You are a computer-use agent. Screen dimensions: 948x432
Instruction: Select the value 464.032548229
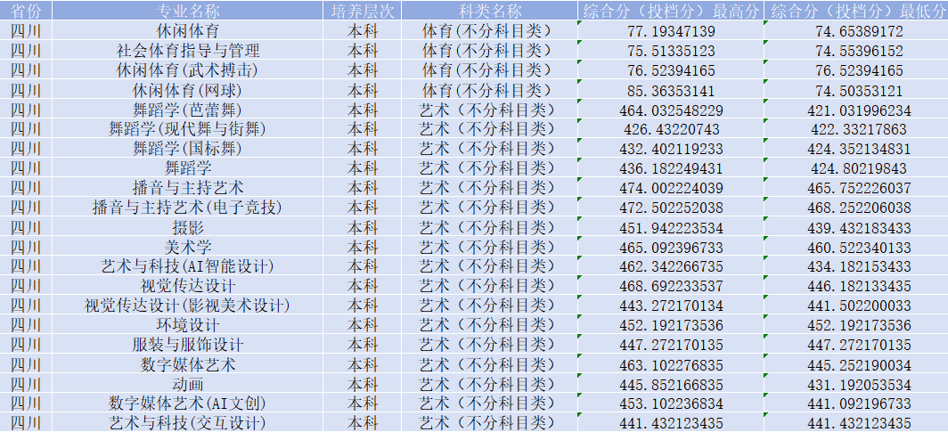(x=671, y=110)
